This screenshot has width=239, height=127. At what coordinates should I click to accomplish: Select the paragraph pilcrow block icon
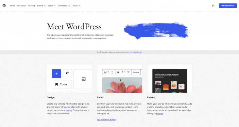(x=67, y=74)
